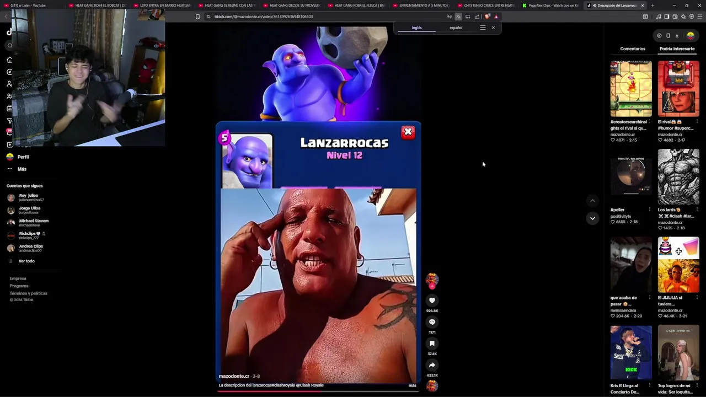Open #creatorsearchinsights recommended video thumbnail
This screenshot has width=706, height=397.
coord(631,89)
